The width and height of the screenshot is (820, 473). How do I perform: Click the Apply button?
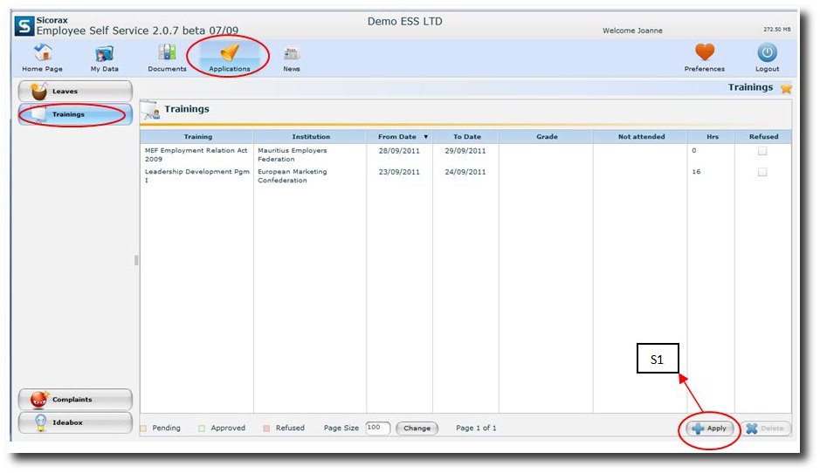(x=709, y=428)
